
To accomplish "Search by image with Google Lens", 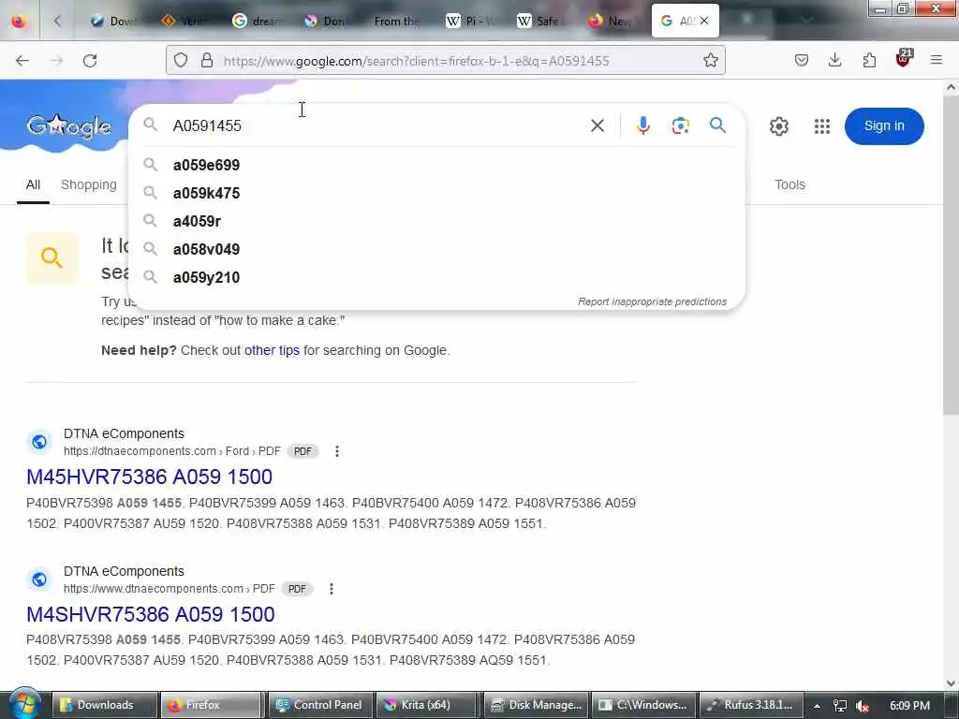I will pos(680,125).
